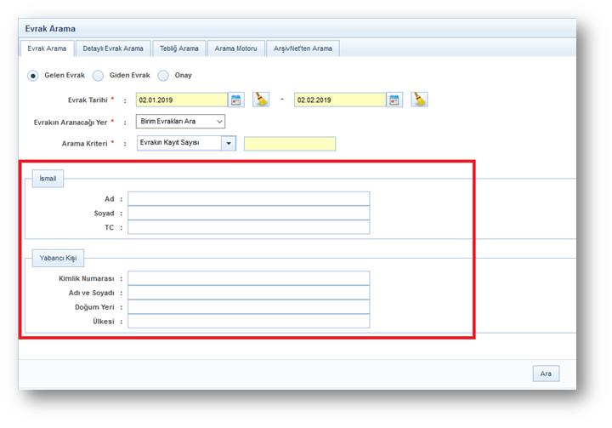The height and width of the screenshot is (428, 612).
Task: Open calendar picker for end date 02.02.2019
Action: click(x=394, y=100)
